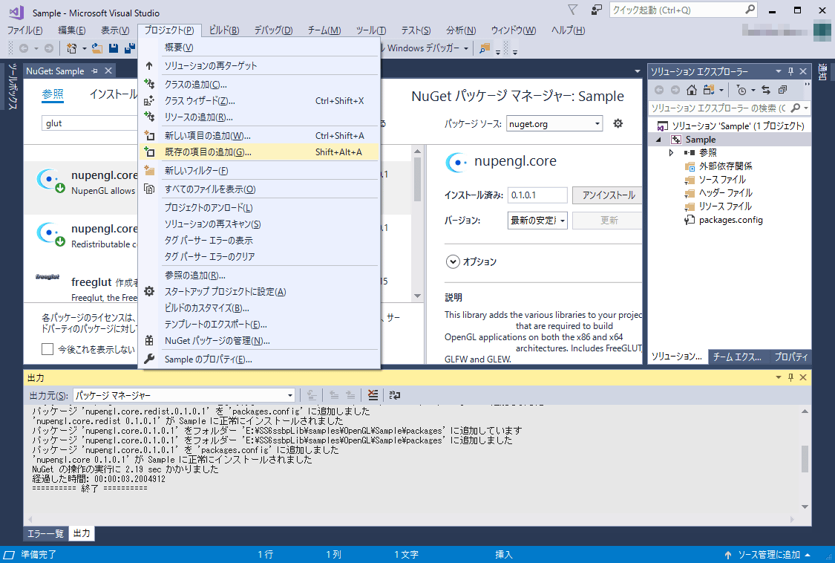Choose 'Retarget solution' menu entry

tap(259, 65)
